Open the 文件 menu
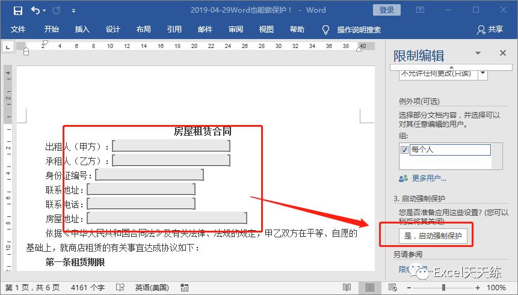Image resolution: width=518 pixels, height=295 pixels. click(18, 29)
